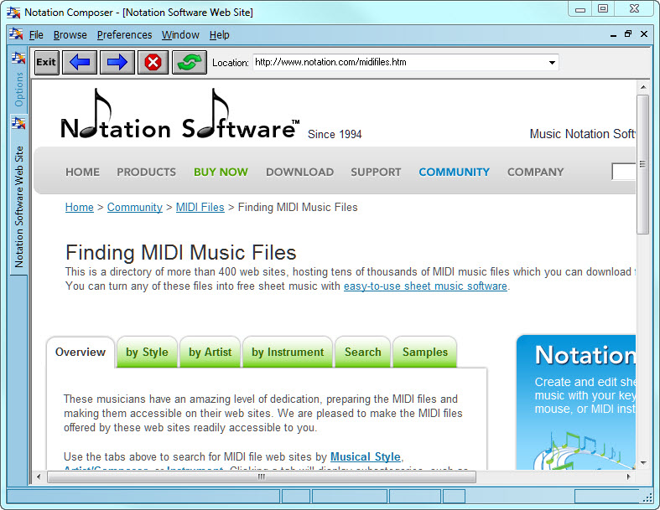Select the by Instrument tab
This screenshot has width=660, height=510.
[288, 353]
